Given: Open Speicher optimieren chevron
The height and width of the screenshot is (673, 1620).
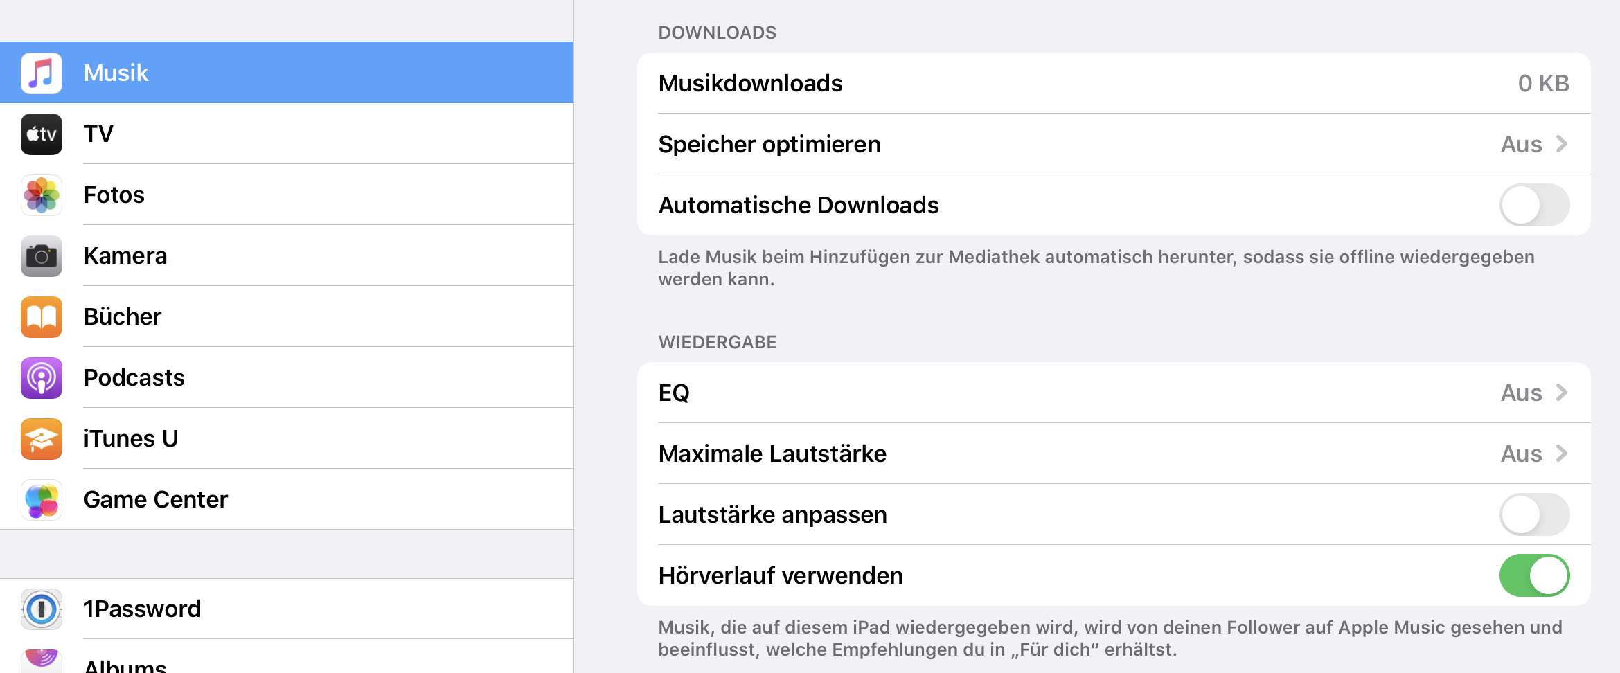Looking at the screenshot, I should pos(1561,144).
